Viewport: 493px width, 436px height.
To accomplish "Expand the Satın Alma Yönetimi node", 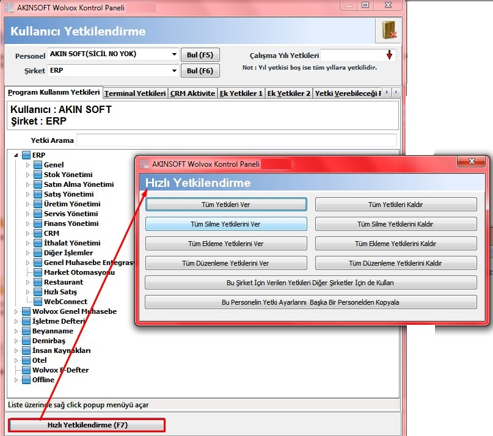I will point(27,184).
